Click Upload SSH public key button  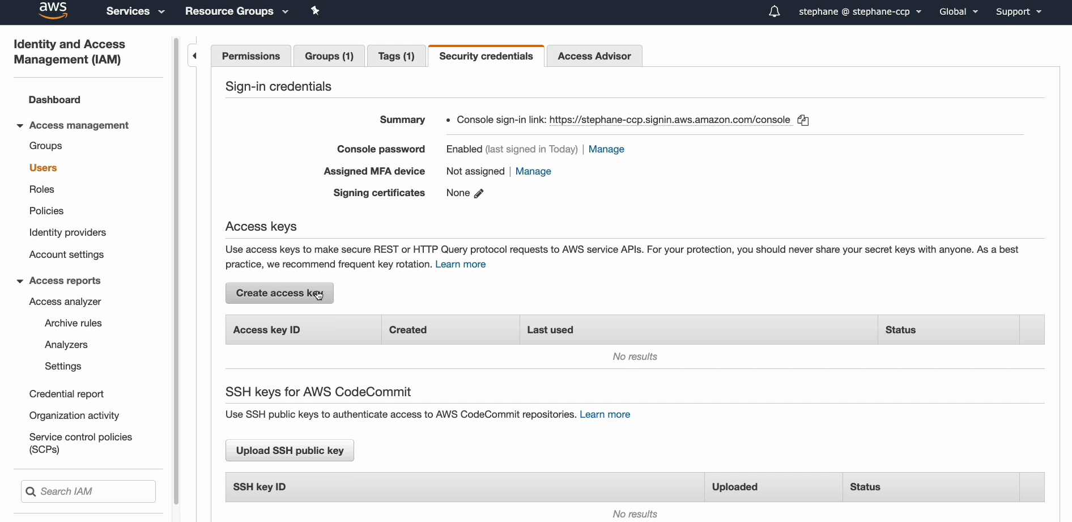(x=290, y=451)
